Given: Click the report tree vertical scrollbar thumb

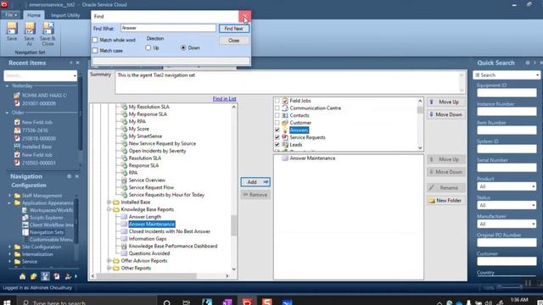Looking at the screenshot, I should (x=234, y=225).
